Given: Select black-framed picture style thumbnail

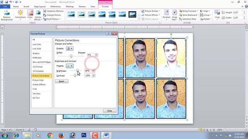Looking at the screenshot, I should click(x=133, y=14).
